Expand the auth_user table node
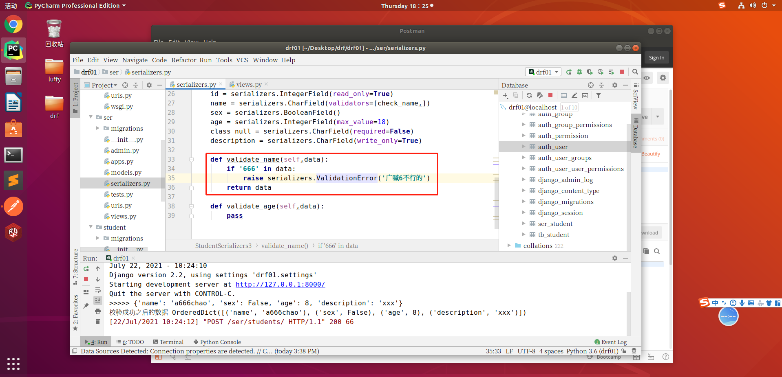Screen dimensions: 782x377 524,147
